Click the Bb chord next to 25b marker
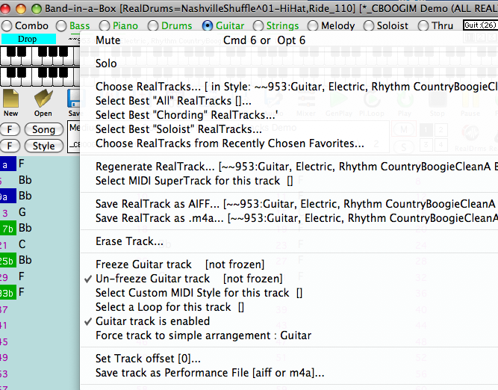498x390 pixels. point(25,260)
